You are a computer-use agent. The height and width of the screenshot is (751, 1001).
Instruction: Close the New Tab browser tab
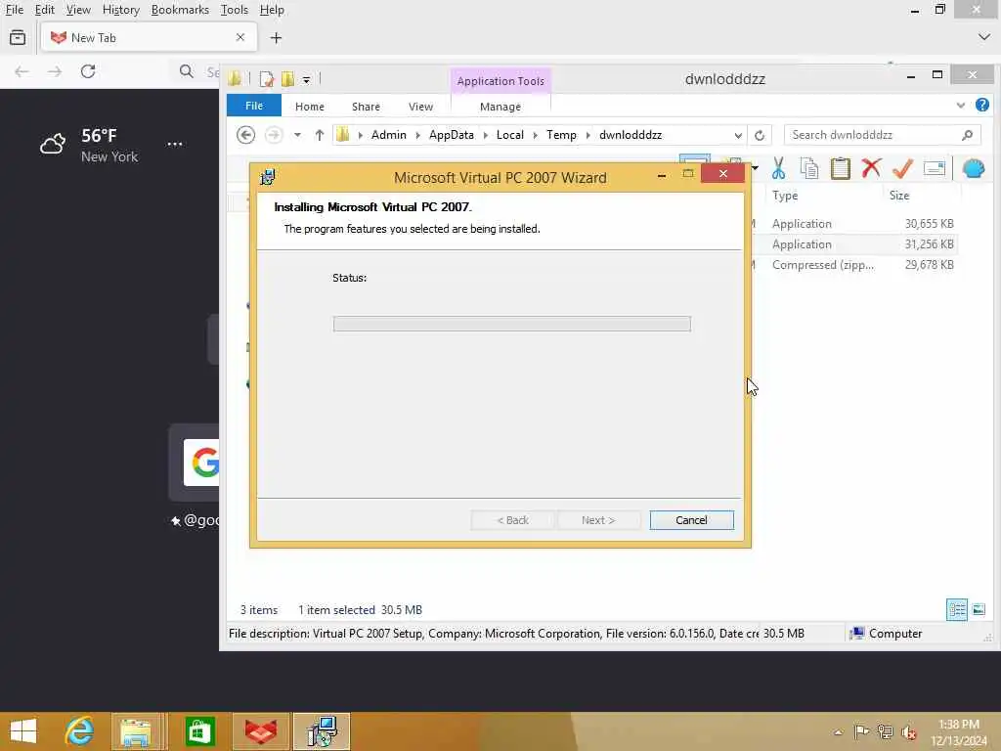(240, 38)
